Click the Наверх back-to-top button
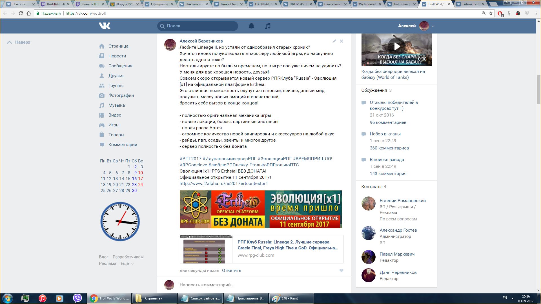 click(x=19, y=42)
